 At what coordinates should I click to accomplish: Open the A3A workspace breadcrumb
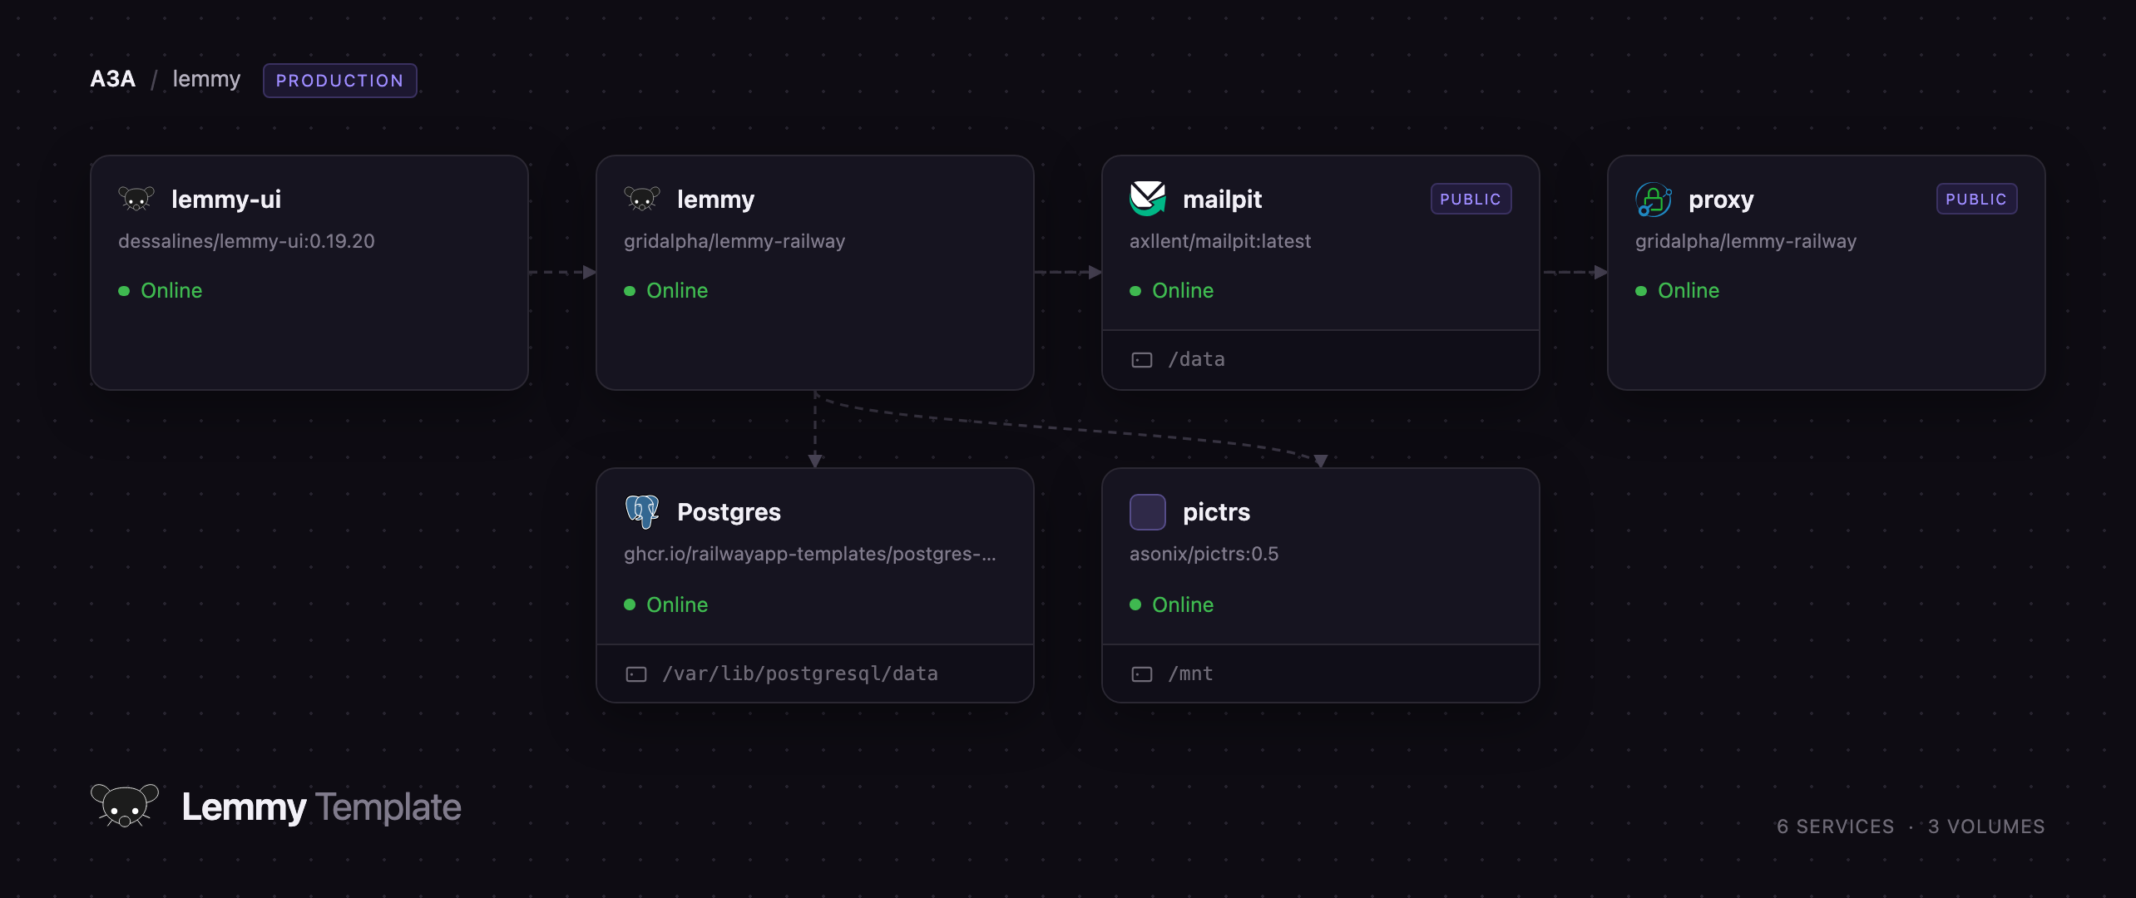(112, 79)
